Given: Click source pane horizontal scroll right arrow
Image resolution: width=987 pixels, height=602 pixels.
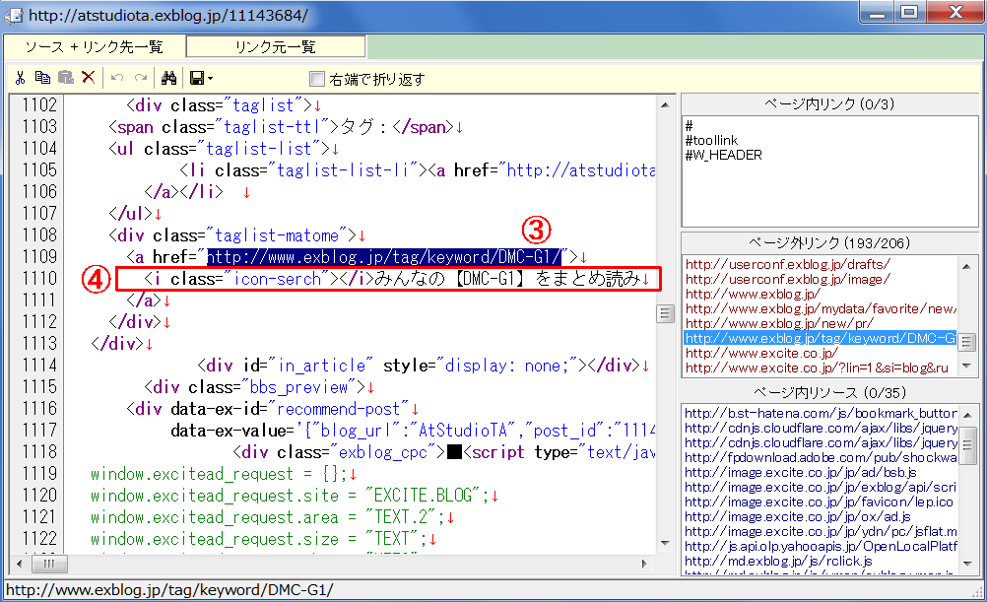Looking at the screenshot, I should 644,564.
